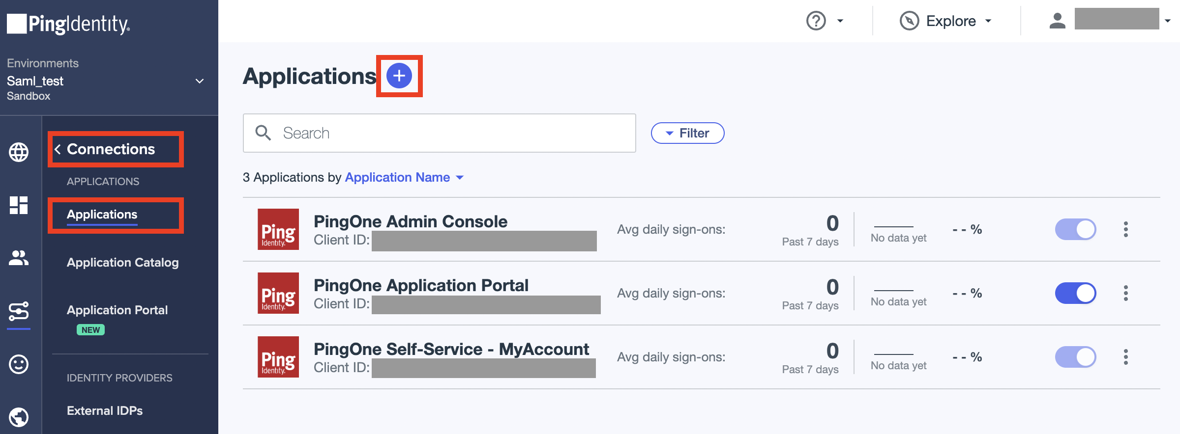Open kebab menu for PingOne Application Portal
The width and height of the screenshot is (1180, 434).
(x=1126, y=293)
